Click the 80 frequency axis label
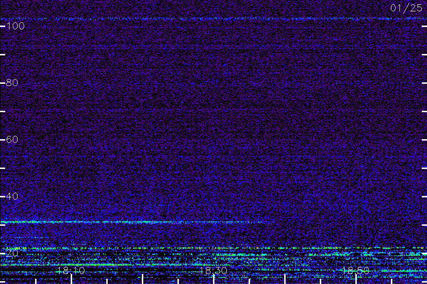The width and height of the screenshot is (427, 284). pos(12,83)
